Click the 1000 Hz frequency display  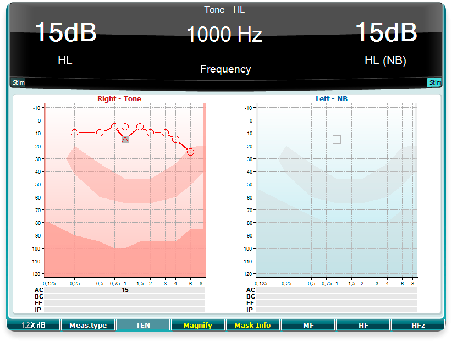tap(224, 35)
